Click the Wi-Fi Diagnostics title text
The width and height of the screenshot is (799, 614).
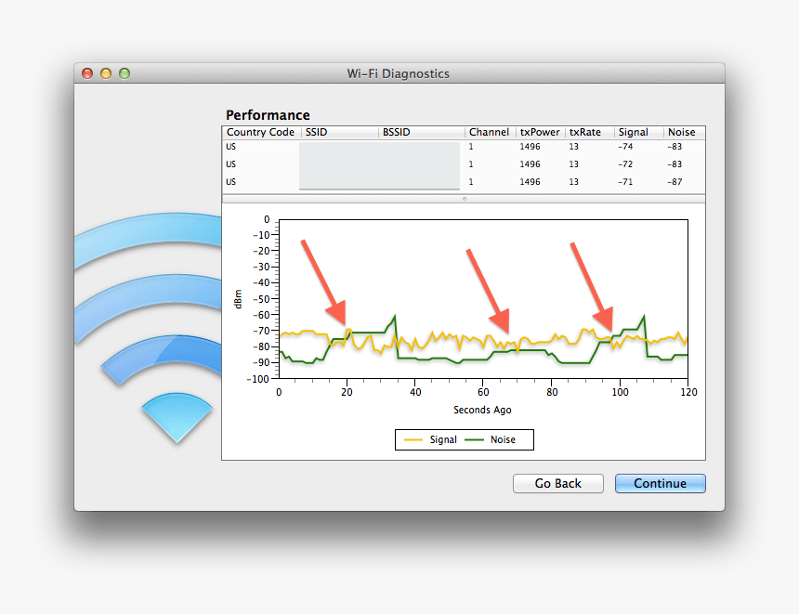pos(399,74)
